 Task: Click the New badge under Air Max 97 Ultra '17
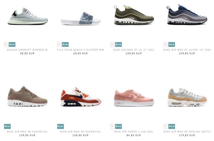tap(171, 44)
